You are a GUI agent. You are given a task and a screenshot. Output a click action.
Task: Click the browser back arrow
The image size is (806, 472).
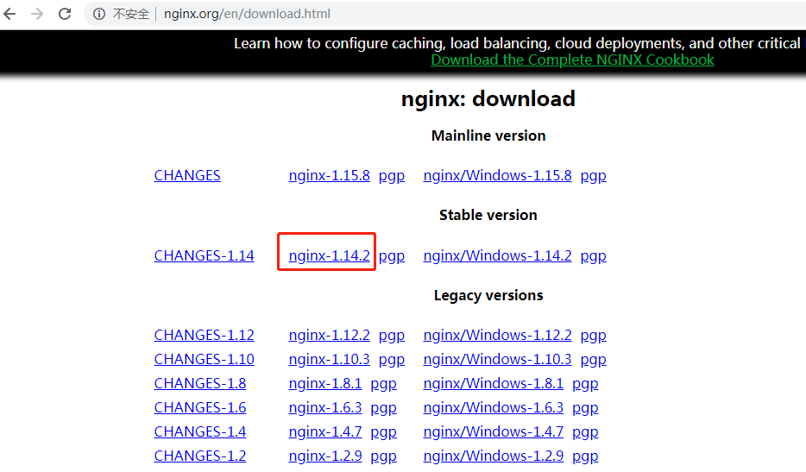(9, 14)
